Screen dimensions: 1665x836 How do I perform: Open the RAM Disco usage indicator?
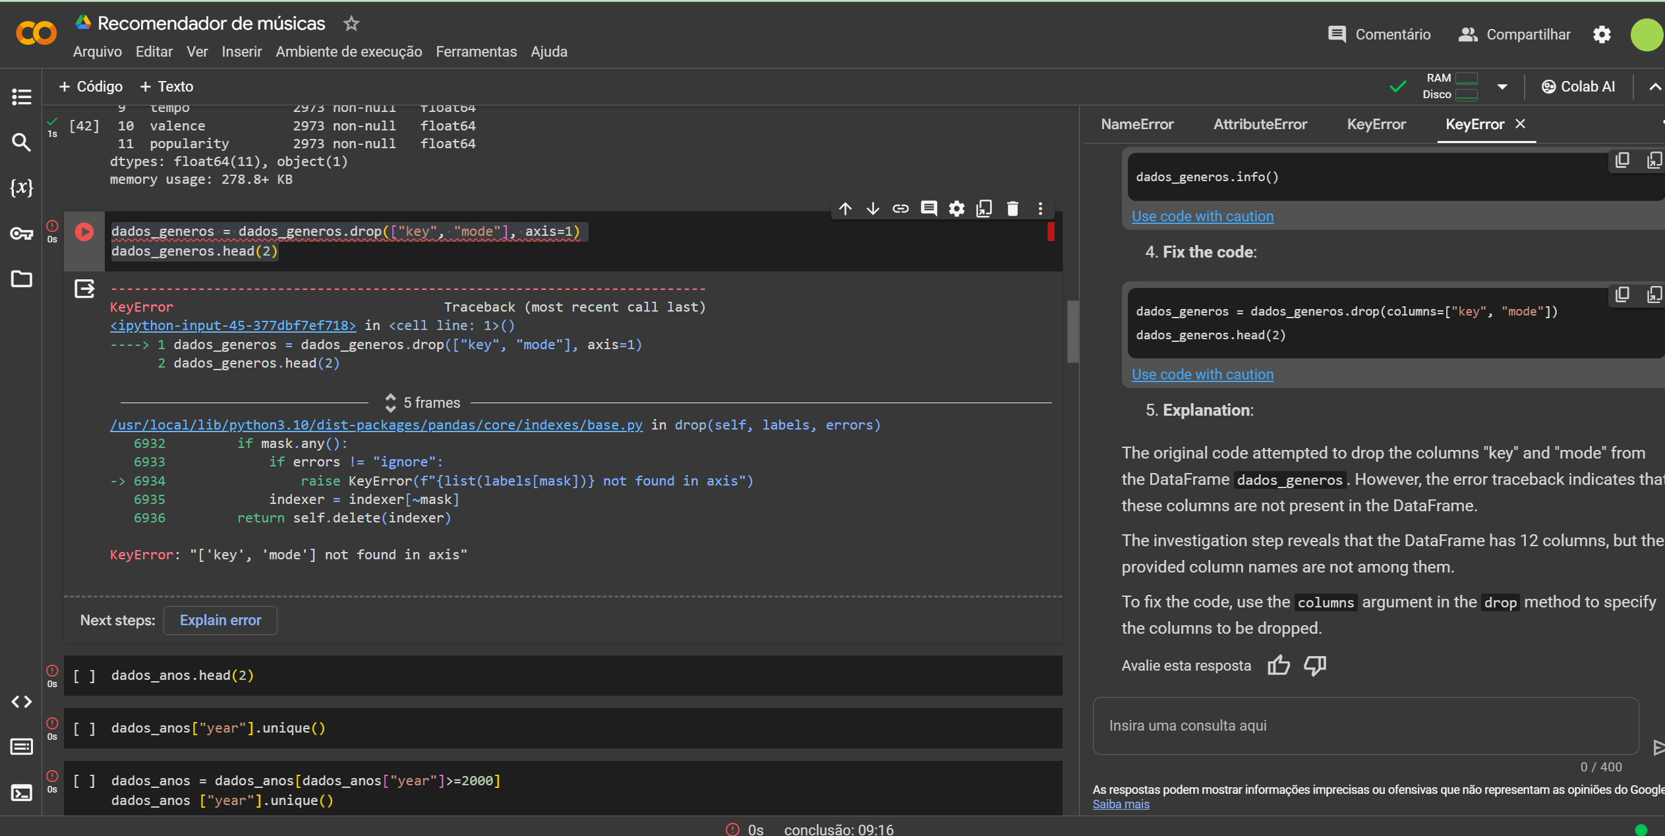pos(1449,86)
